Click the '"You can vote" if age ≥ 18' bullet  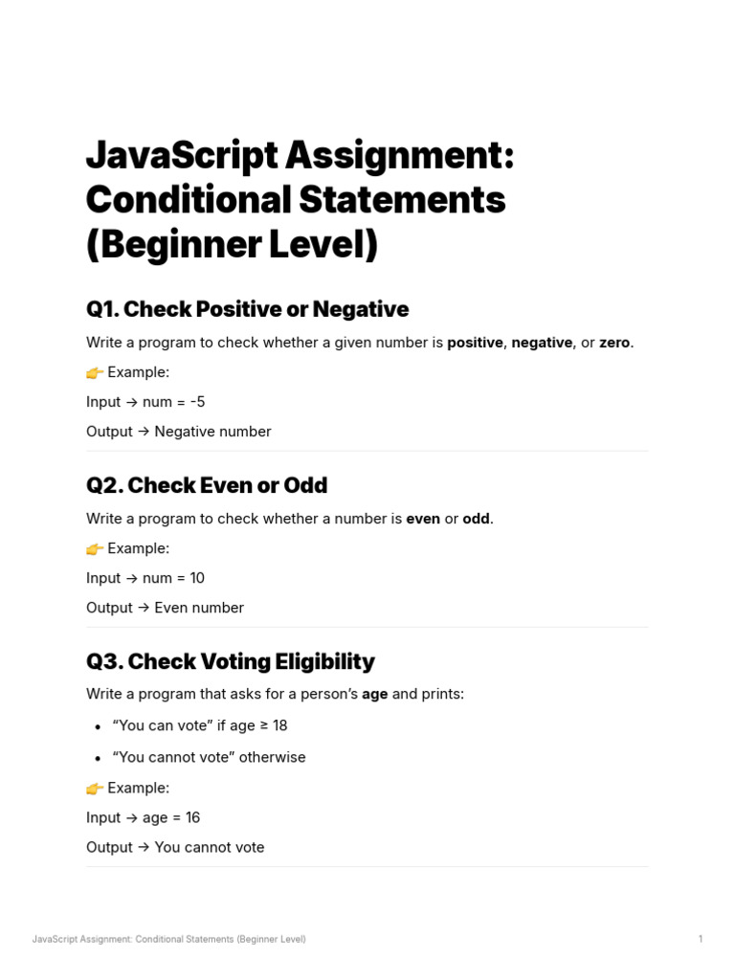tap(200, 725)
